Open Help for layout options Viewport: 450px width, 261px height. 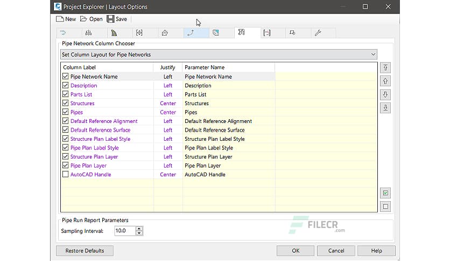[377, 251]
